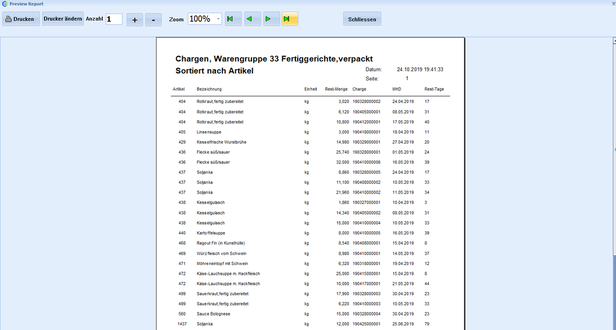Increase copy count with plus button

point(135,19)
